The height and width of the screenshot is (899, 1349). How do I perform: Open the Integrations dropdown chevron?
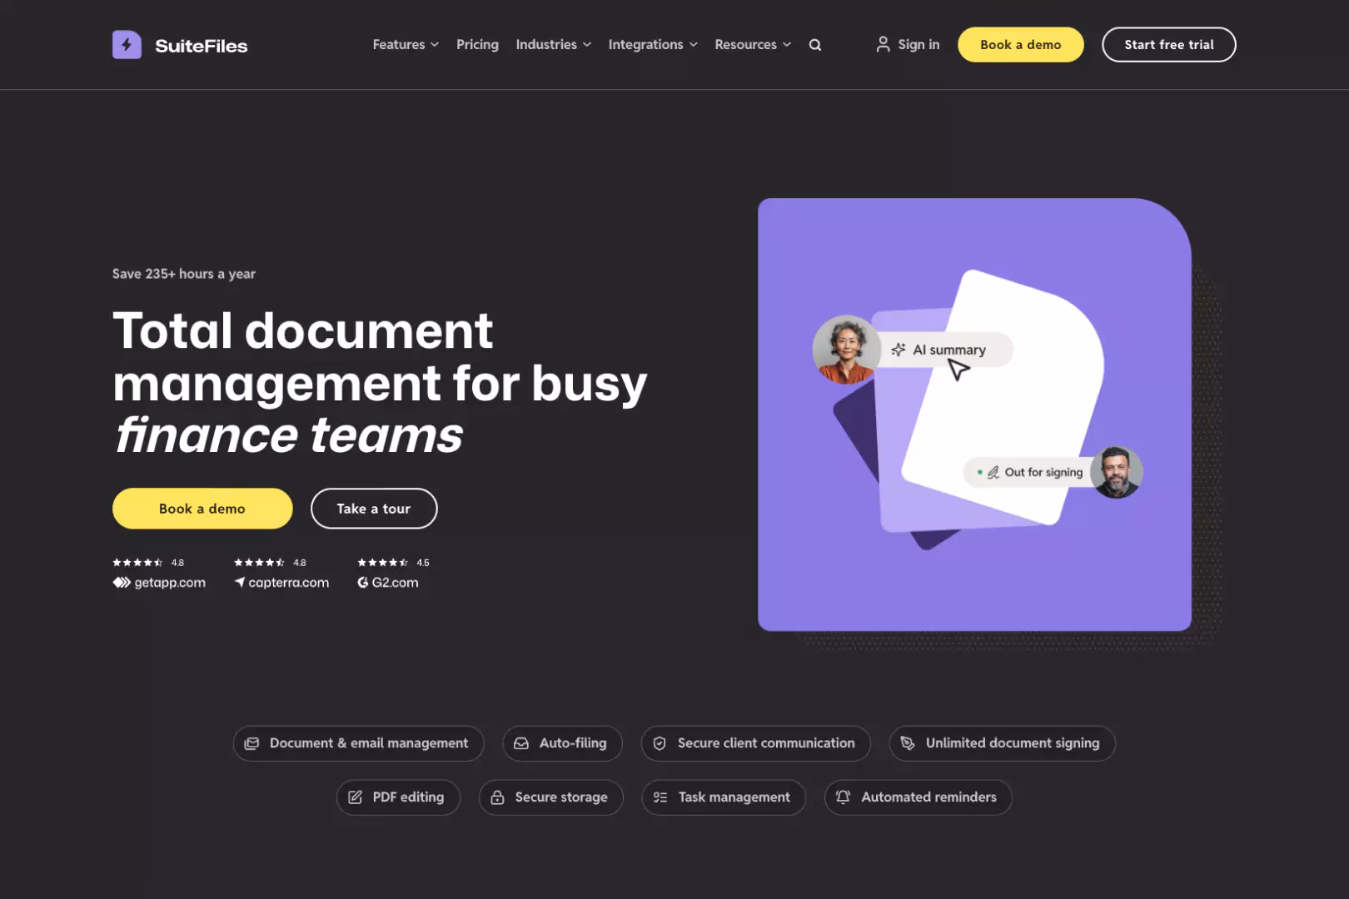694,45
